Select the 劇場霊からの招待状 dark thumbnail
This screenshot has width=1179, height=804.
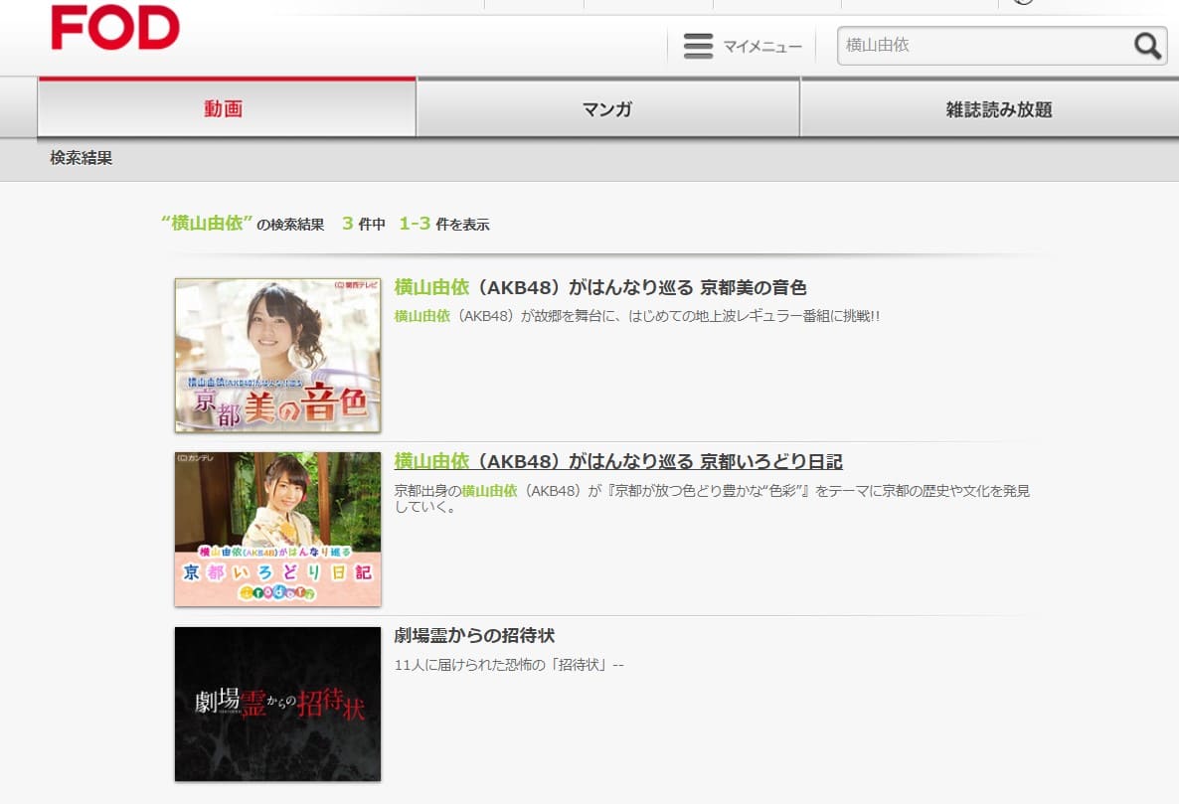click(278, 704)
